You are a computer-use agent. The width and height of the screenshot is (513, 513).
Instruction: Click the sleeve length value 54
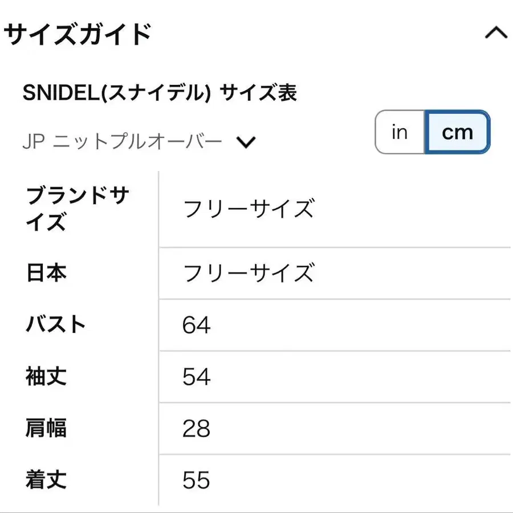tap(197, 377)
